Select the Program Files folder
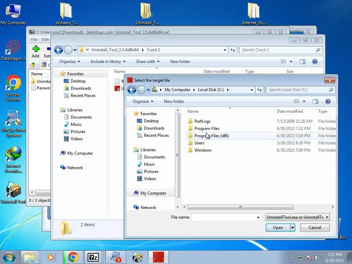The height and width of the screenshot is (264, 352). point(207,129)
